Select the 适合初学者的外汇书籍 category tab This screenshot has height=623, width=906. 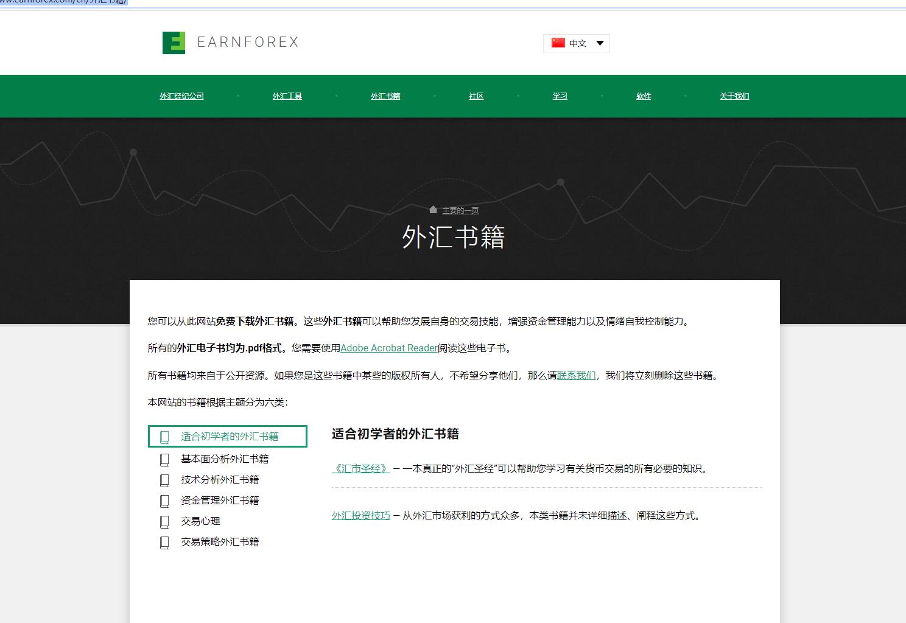coord(228,437)
